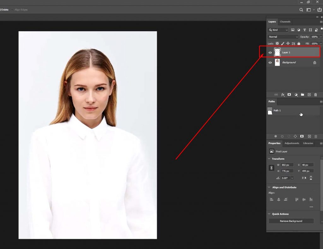
Task: Select the Add layer mask icon
Action: click(289, 95)
